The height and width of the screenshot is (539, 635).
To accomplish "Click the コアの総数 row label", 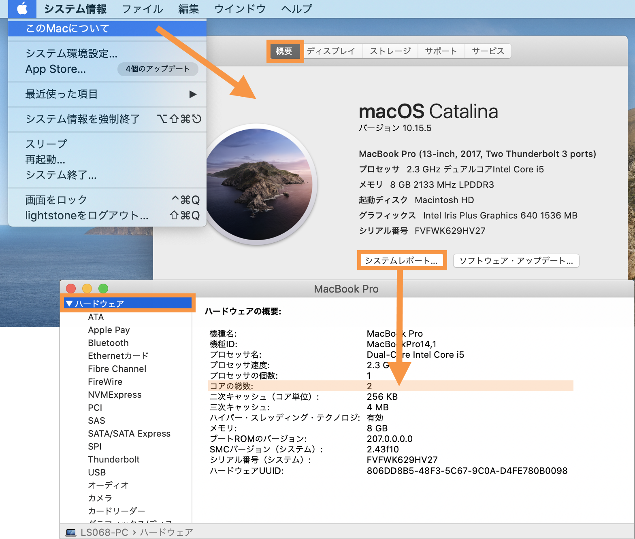I will (x=231, y=386).
